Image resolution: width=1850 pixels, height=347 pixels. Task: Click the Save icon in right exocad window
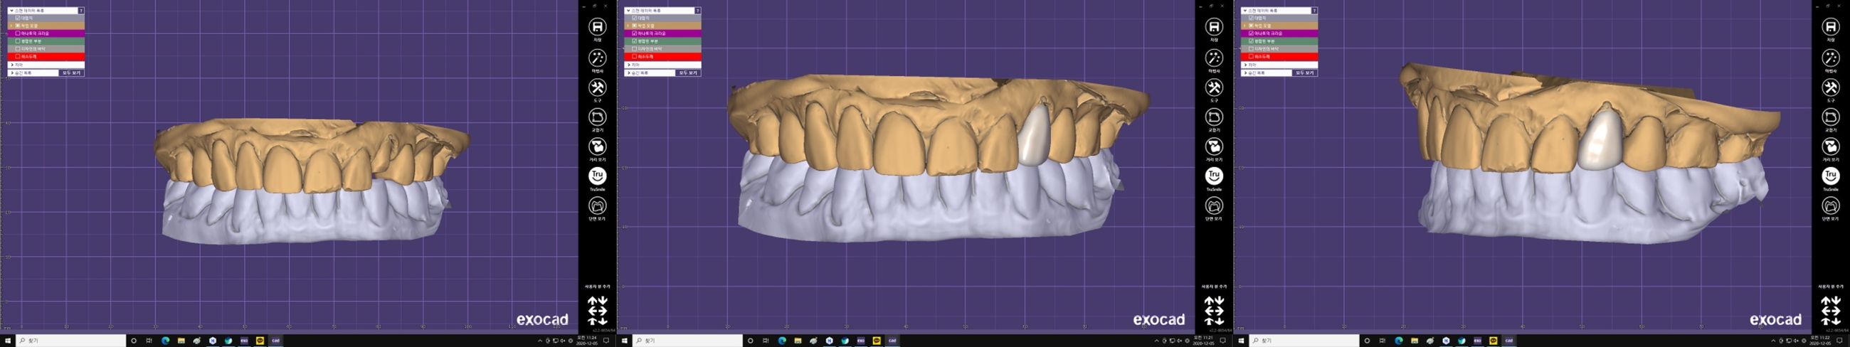(1830, 26)
